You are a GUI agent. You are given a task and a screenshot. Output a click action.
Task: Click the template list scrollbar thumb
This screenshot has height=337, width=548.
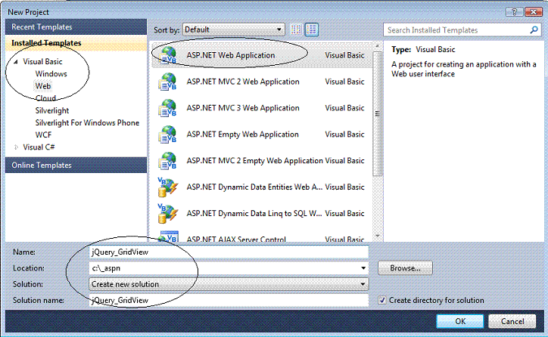pyautogui.click(x=377, y=114)
